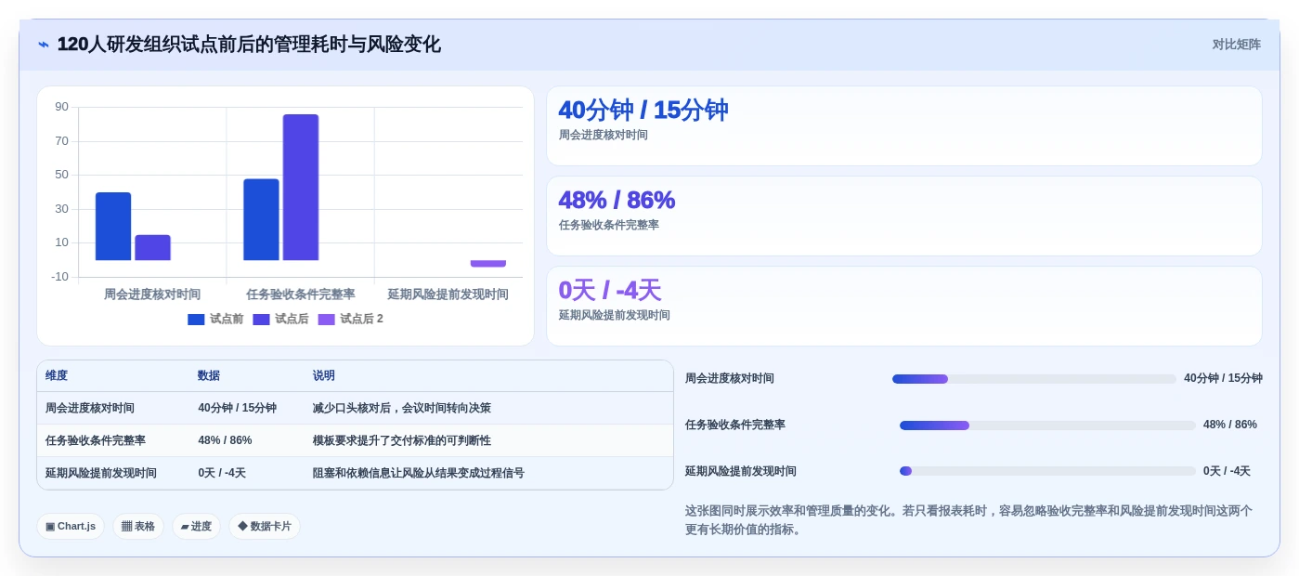Click the 试点前 bar for 任务验收条件完整率

pos(261,219)
